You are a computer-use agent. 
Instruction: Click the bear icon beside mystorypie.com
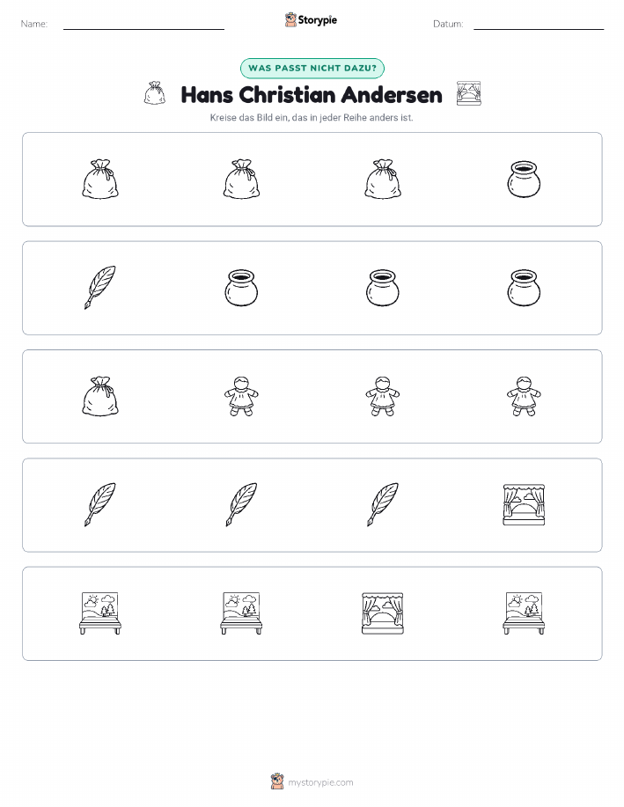pos(277,781)
